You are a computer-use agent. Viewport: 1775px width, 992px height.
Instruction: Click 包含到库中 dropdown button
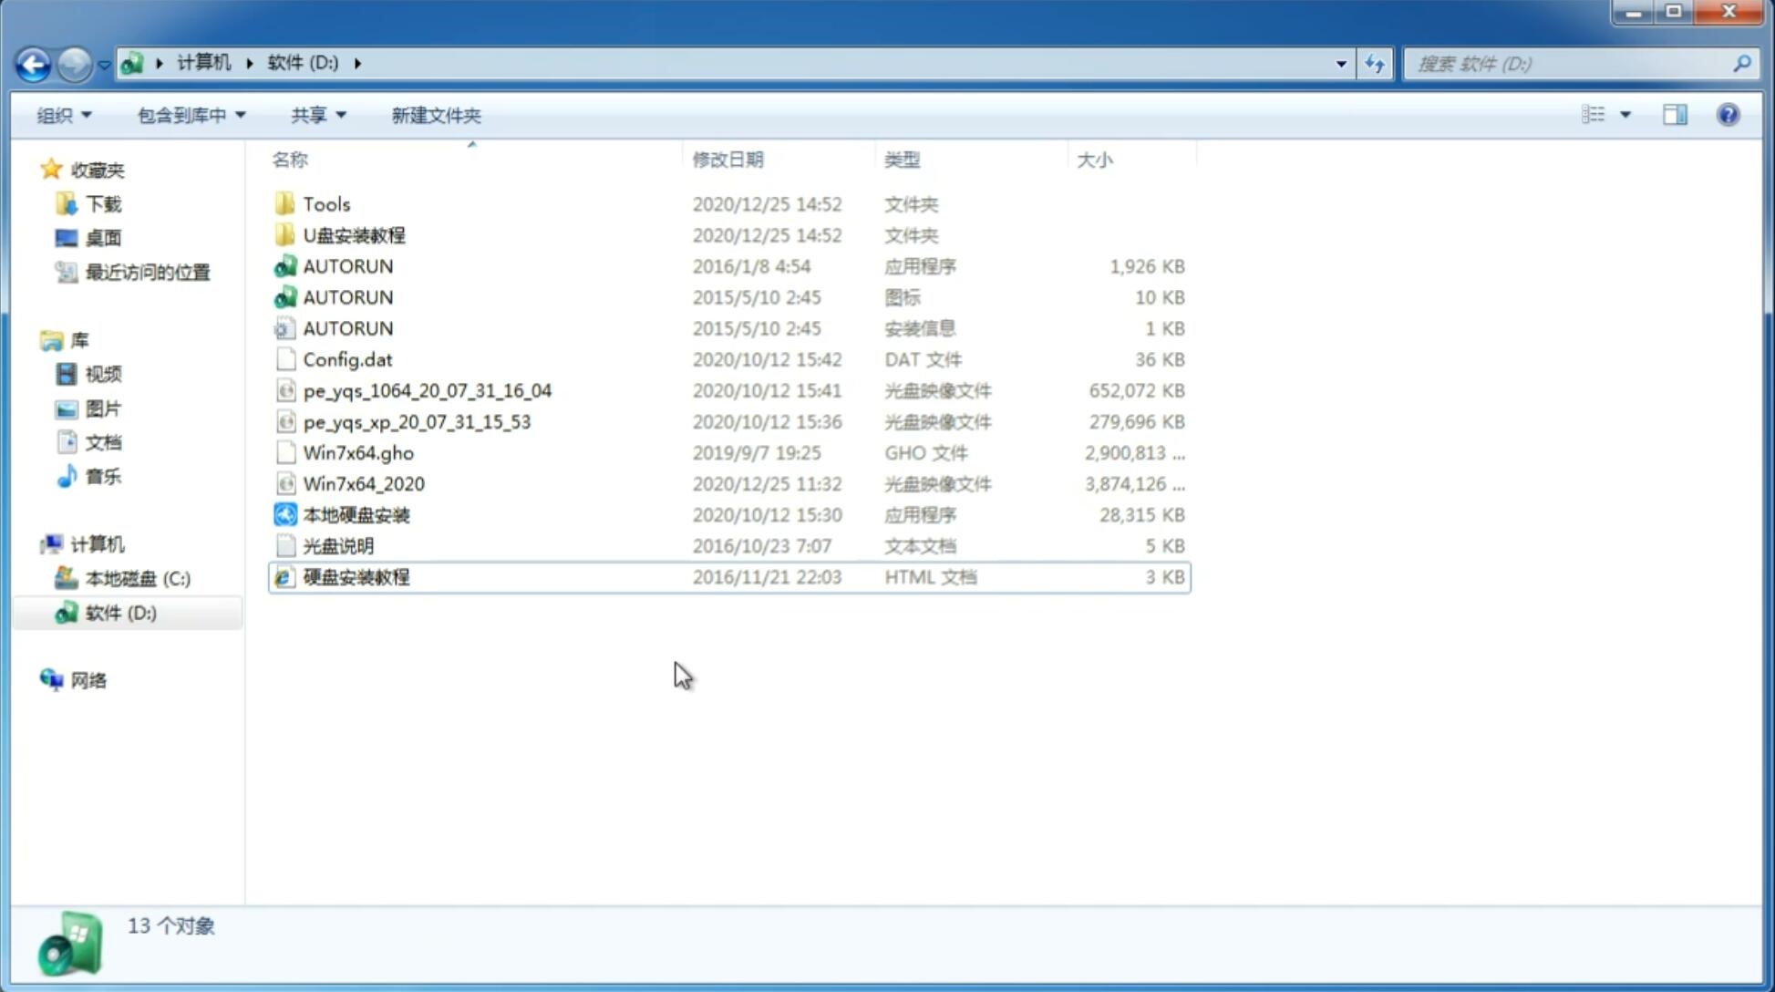[x=189, y=115]
